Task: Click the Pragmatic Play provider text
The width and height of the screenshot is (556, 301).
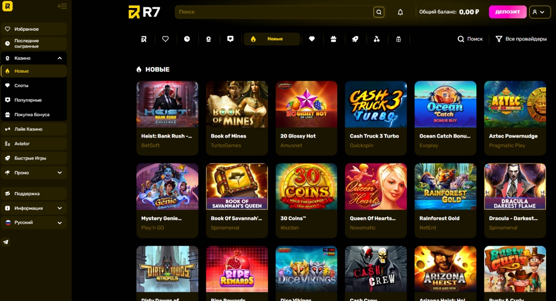Action: click(507, 146)
